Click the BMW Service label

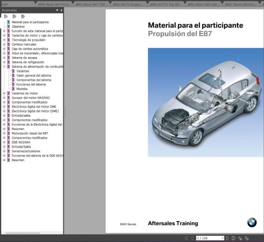128,224
